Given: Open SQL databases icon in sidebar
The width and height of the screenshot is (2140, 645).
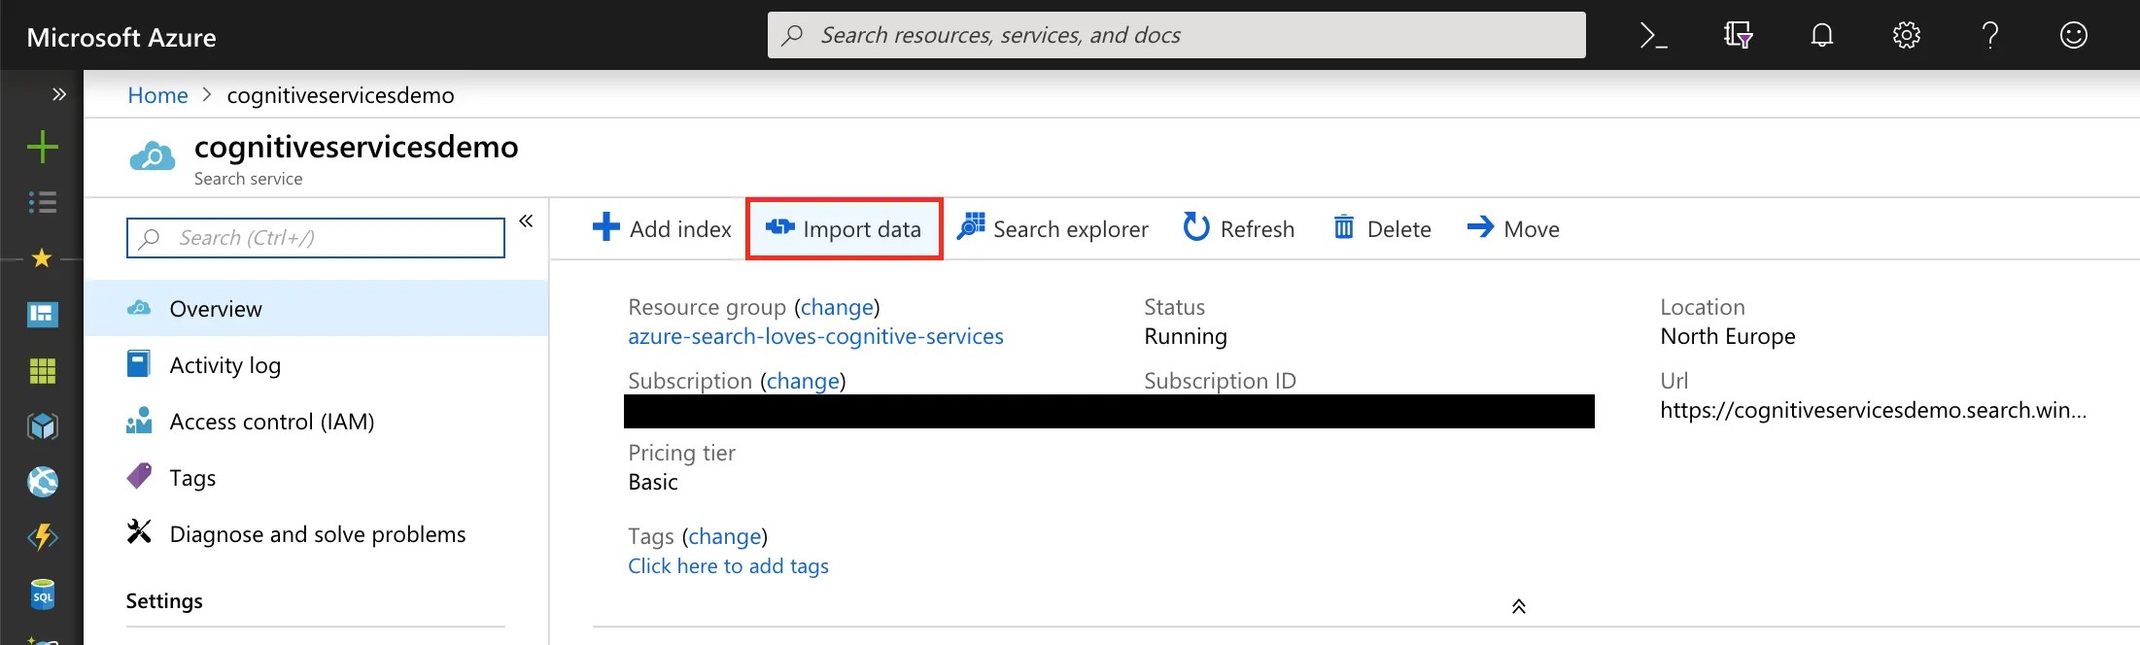Looking at the screenshot, I should click(x=42, y=594).
